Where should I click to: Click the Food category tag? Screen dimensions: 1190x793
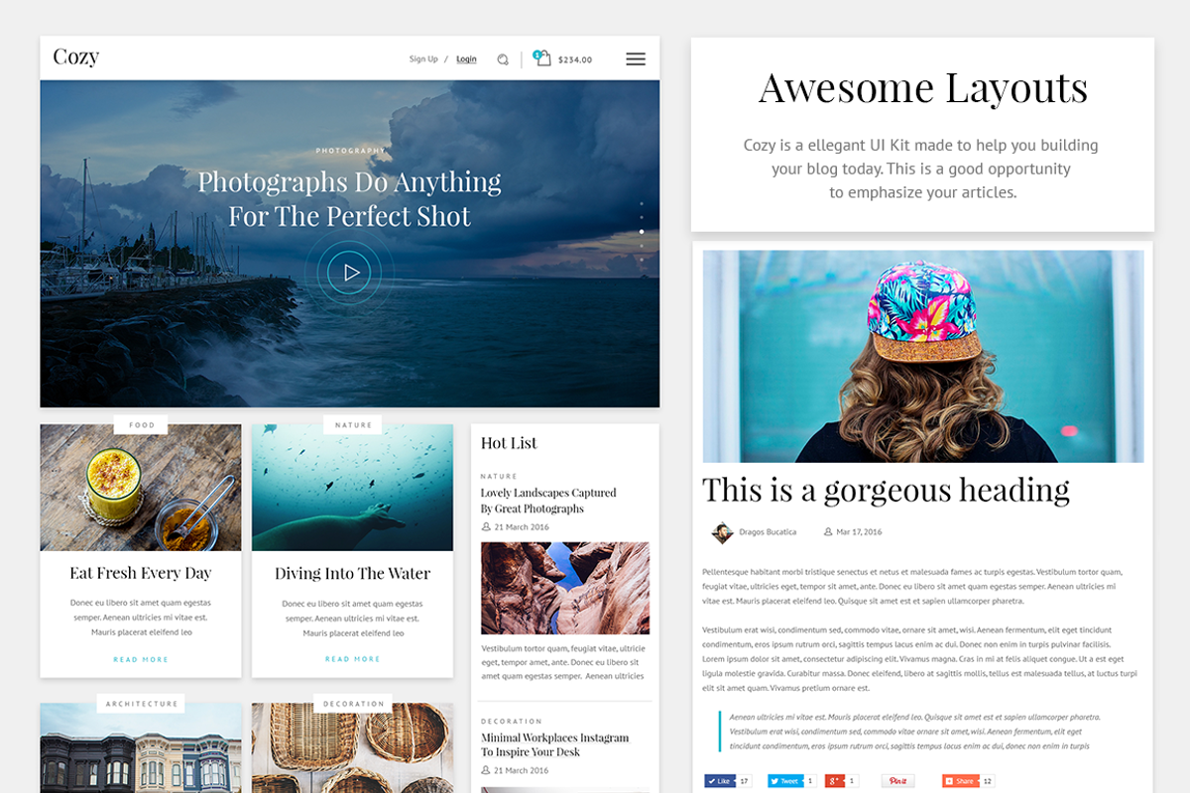pos(141,425)
